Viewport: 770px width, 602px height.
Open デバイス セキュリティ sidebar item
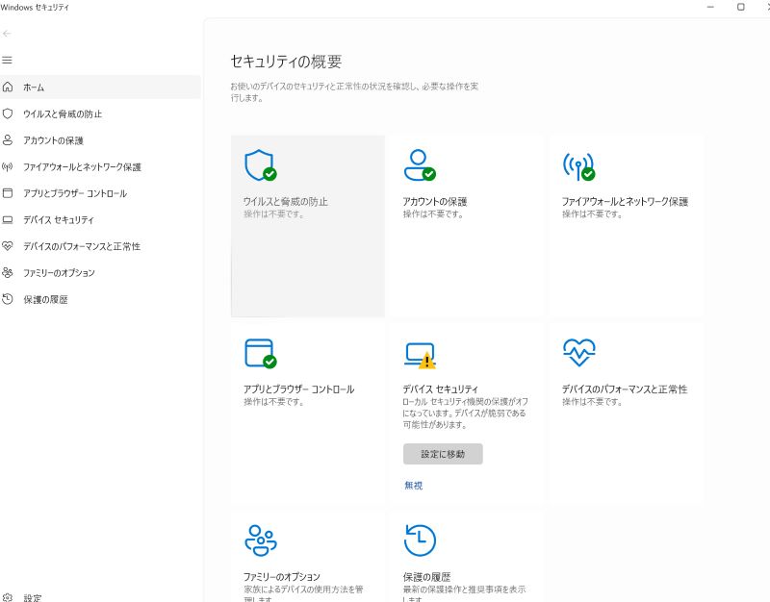pos(100,220)
